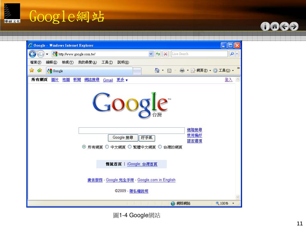Screen dimensions: 306x229
Task: Open the 檔案(F) menu
Action: [x=36, y=62]
